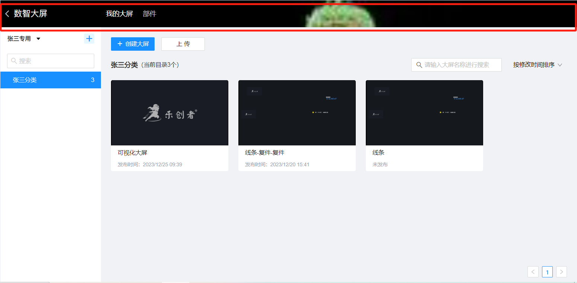This screenshot has width=577, height=283.
Task: Switch to the 部件 tab
Action: pos(149,13)
